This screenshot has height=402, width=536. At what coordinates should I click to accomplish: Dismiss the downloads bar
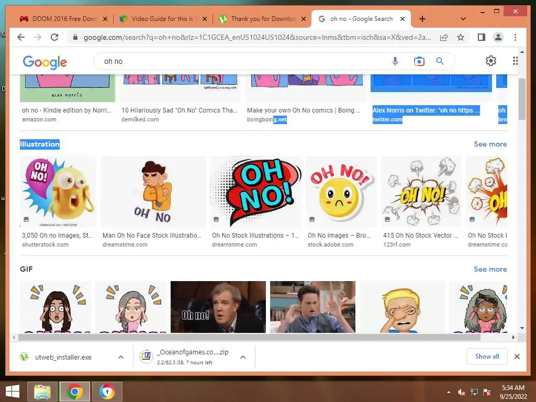pyautogui.click(x=517, y=356)
